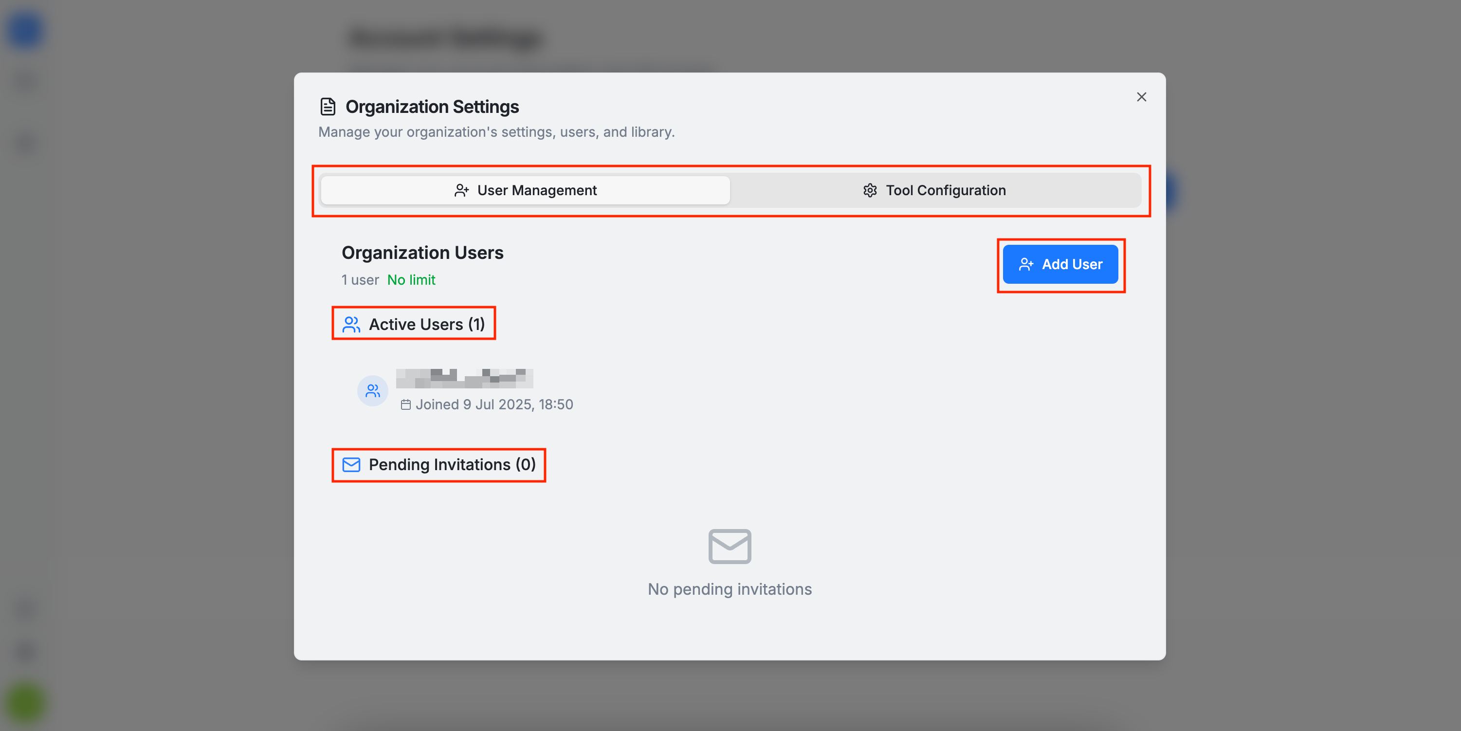
Task: Click the Add User button
Action: 1060,264
